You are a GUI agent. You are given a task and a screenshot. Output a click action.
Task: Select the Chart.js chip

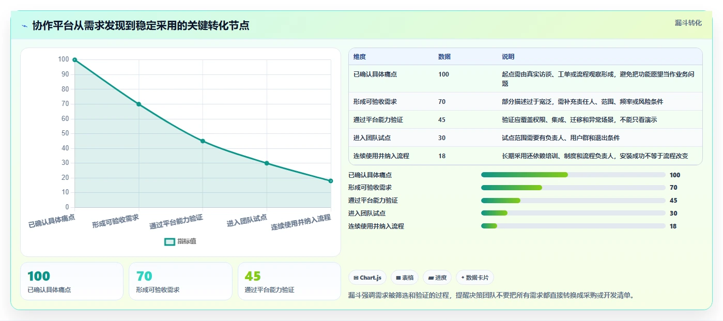367,278
